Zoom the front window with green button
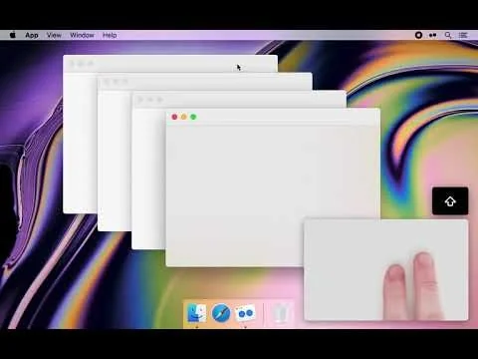This screenshot has width=478, height=359. coord(193,117)
